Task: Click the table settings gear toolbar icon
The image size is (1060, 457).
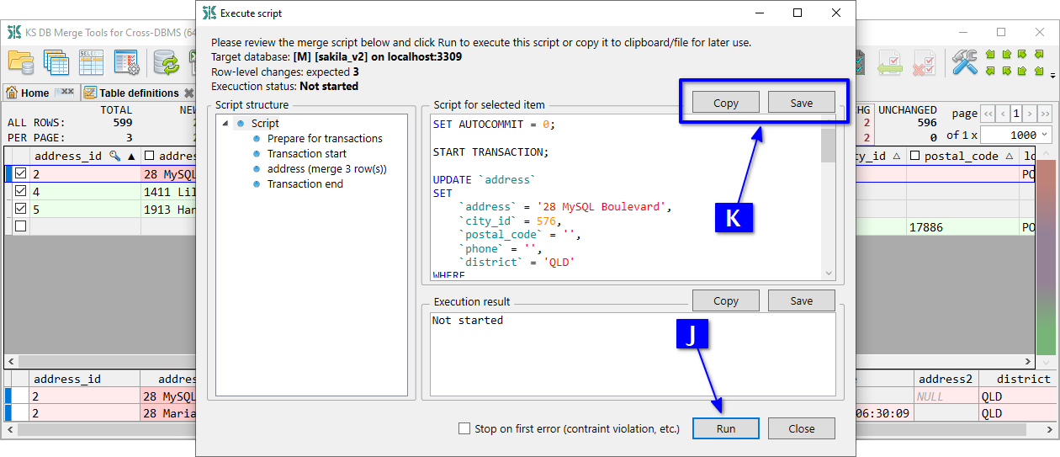Action: coord(126,62)
